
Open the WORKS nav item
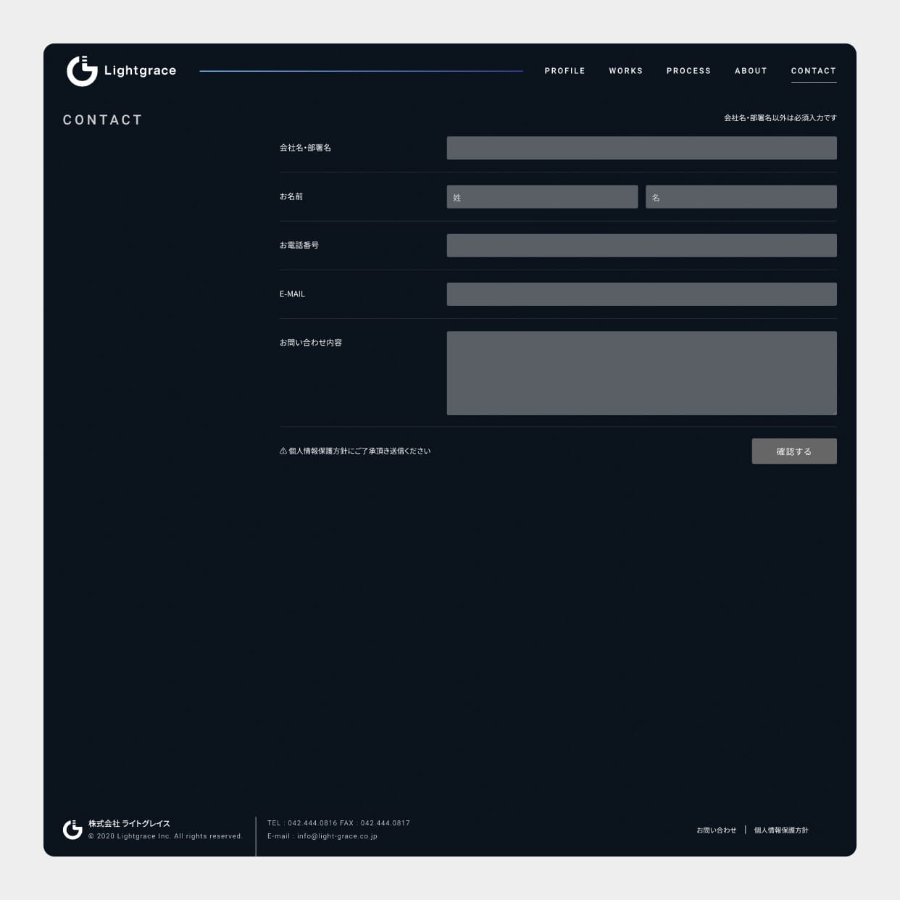tap(625, 71)
